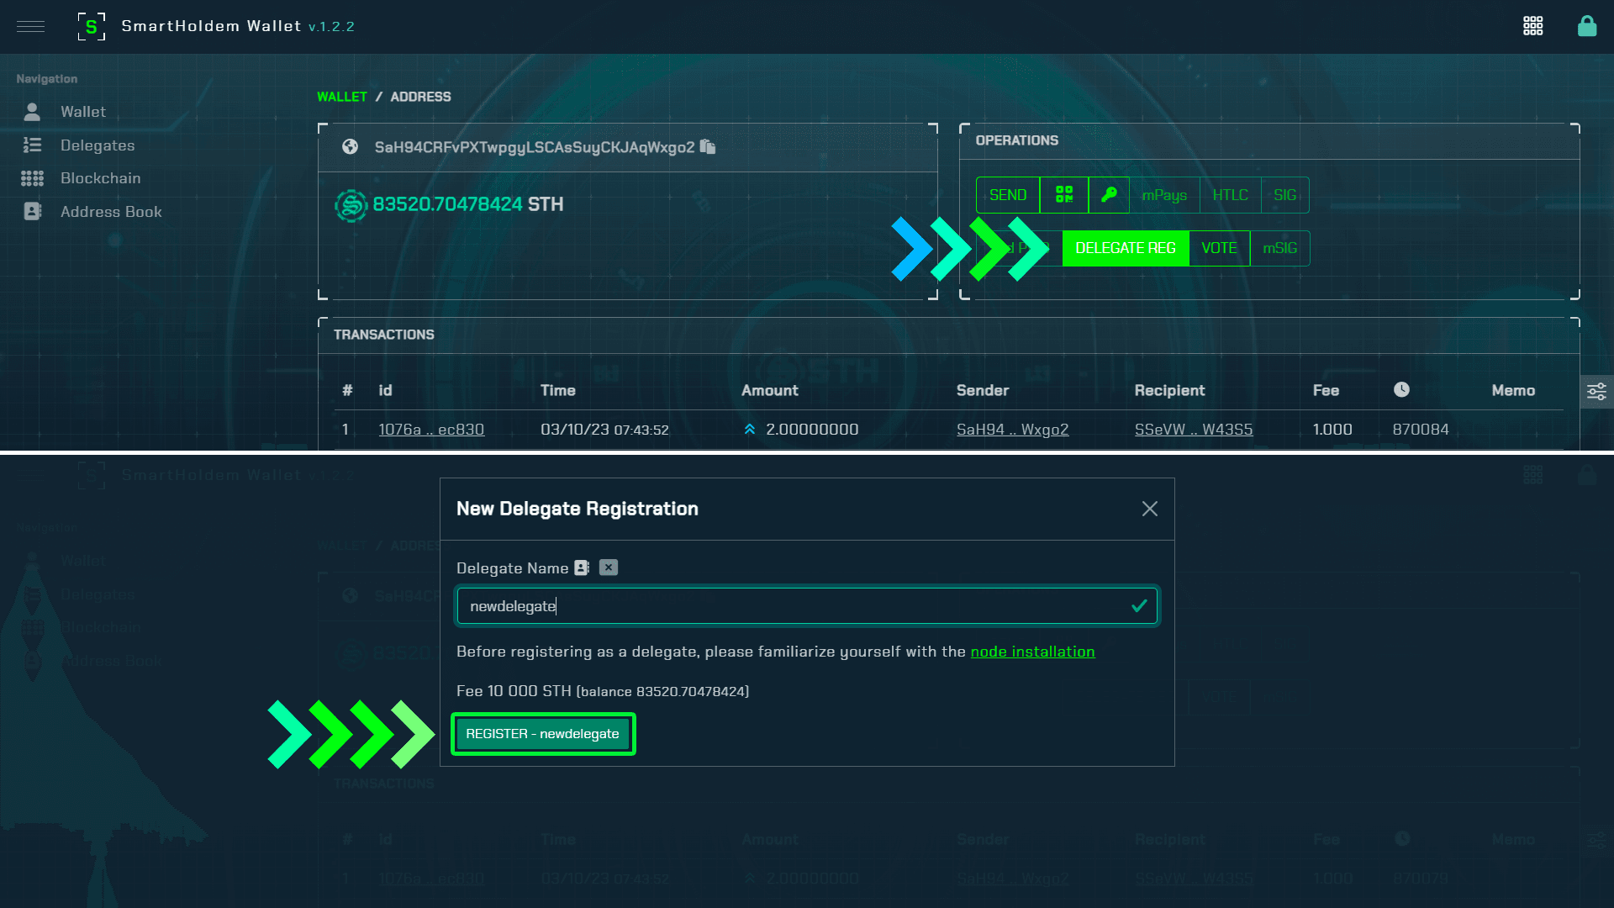Open the apps grid icon in the header
Viewport: 1614px width, 908px height.
pos(1532,26)
